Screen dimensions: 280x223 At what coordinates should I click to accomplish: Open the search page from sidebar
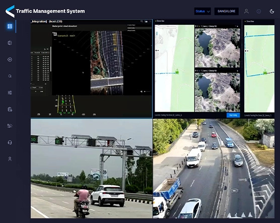tap(10, 76)
